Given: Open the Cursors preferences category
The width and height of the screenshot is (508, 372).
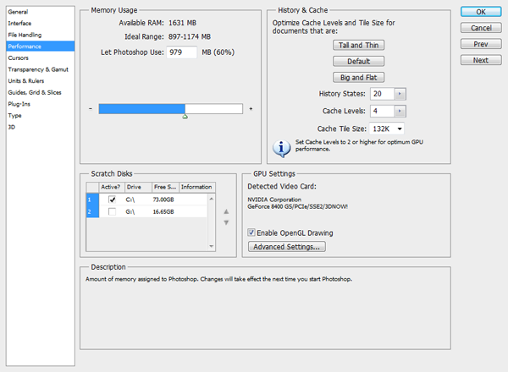Looking at the screenshot, I should pos(19,57).
